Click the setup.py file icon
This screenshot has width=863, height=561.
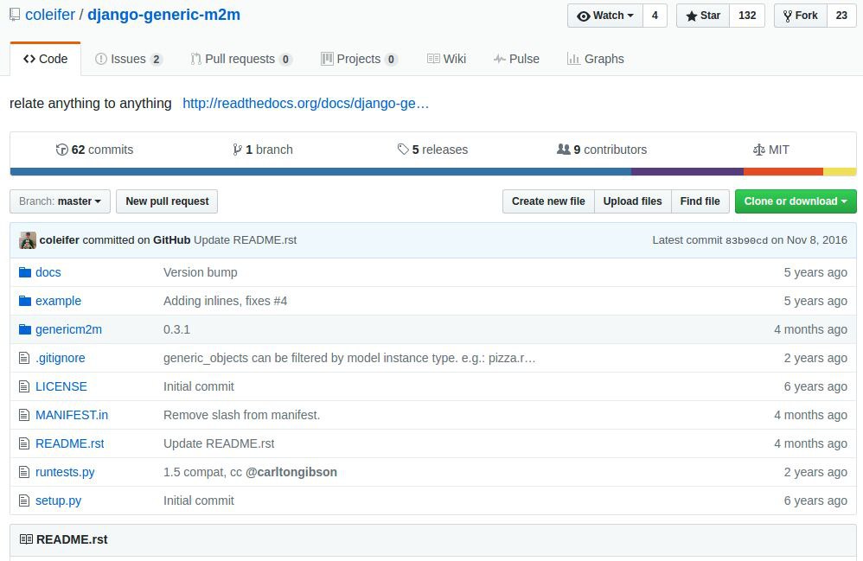[x=24, y=501]
